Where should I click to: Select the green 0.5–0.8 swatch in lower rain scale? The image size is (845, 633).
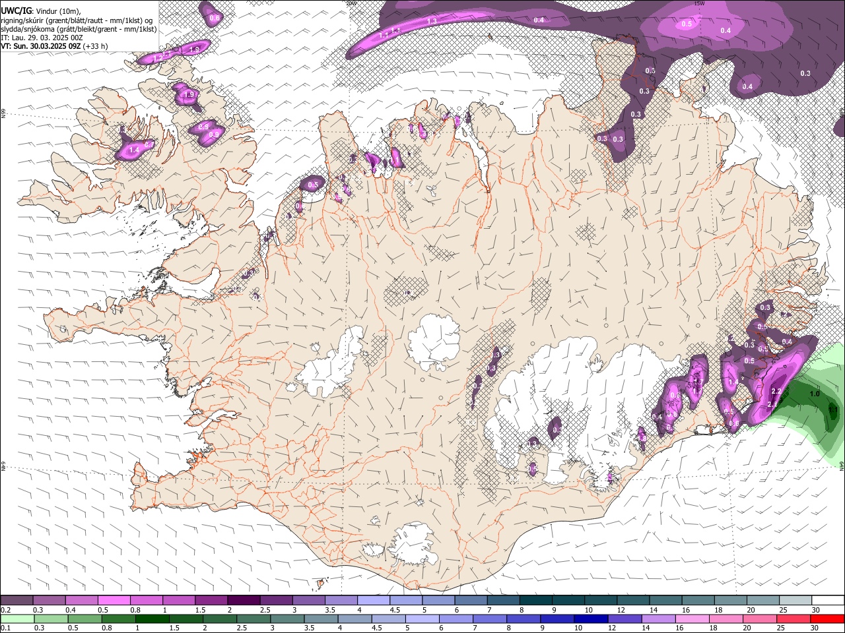coord(84,618)
